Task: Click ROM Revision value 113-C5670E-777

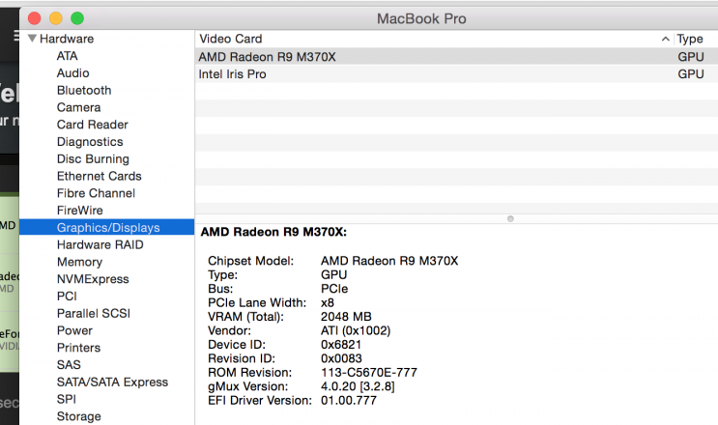Action: click(369, 373)
